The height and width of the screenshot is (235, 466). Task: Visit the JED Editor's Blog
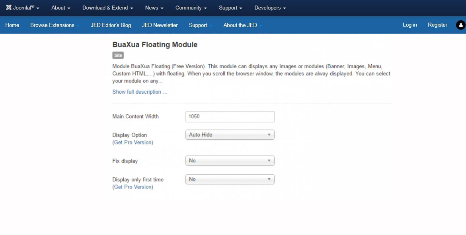[111, 25]
